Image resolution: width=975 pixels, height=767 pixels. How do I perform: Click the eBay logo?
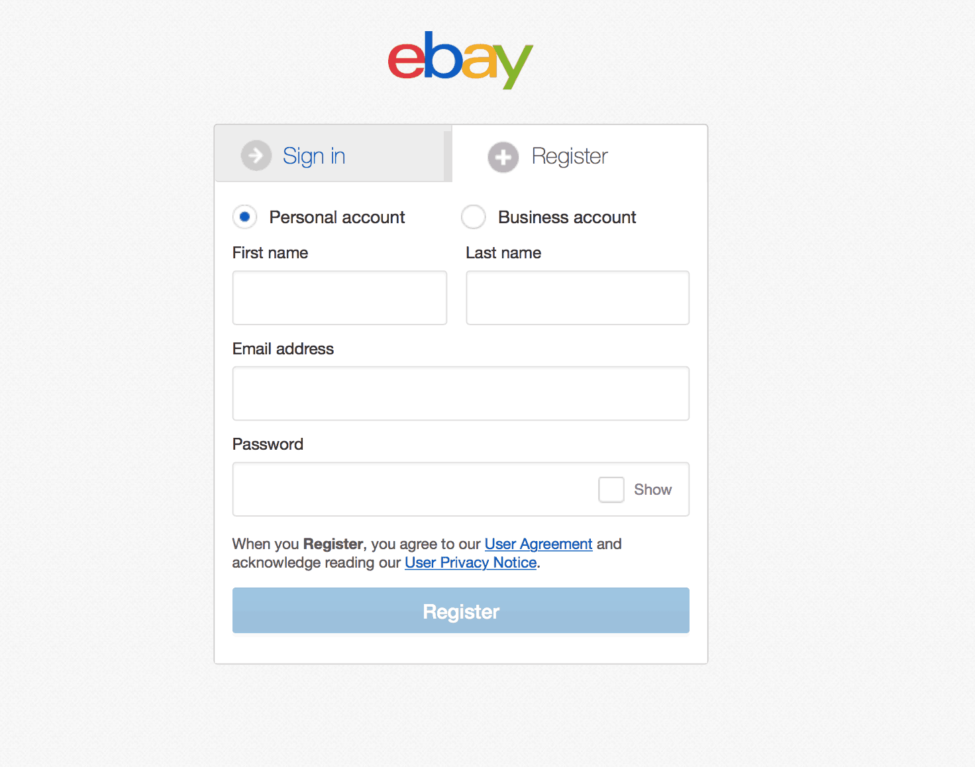460,60
